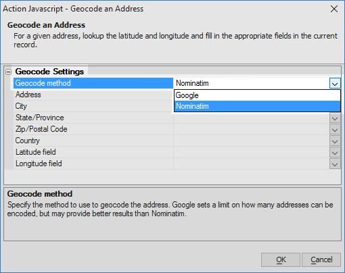
Task: Click the Zip/Postal Code value box
Action: point(252,129)
